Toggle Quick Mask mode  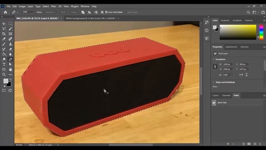4,91
